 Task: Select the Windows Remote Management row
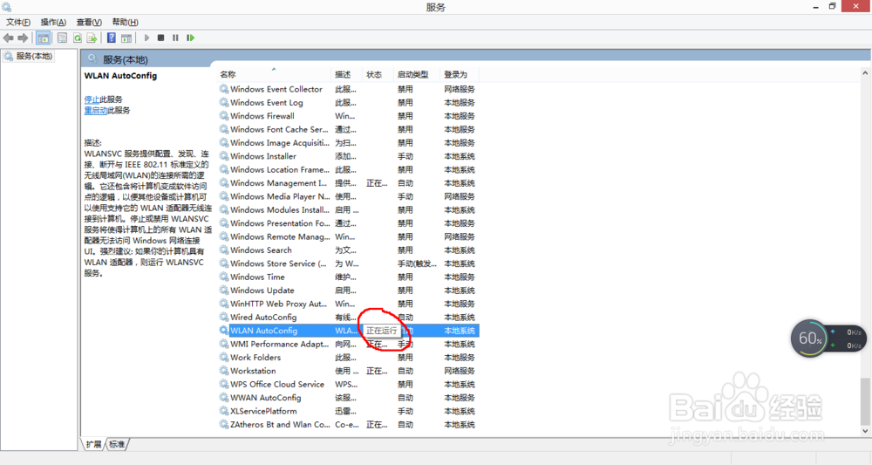click(x=348, y=237)
